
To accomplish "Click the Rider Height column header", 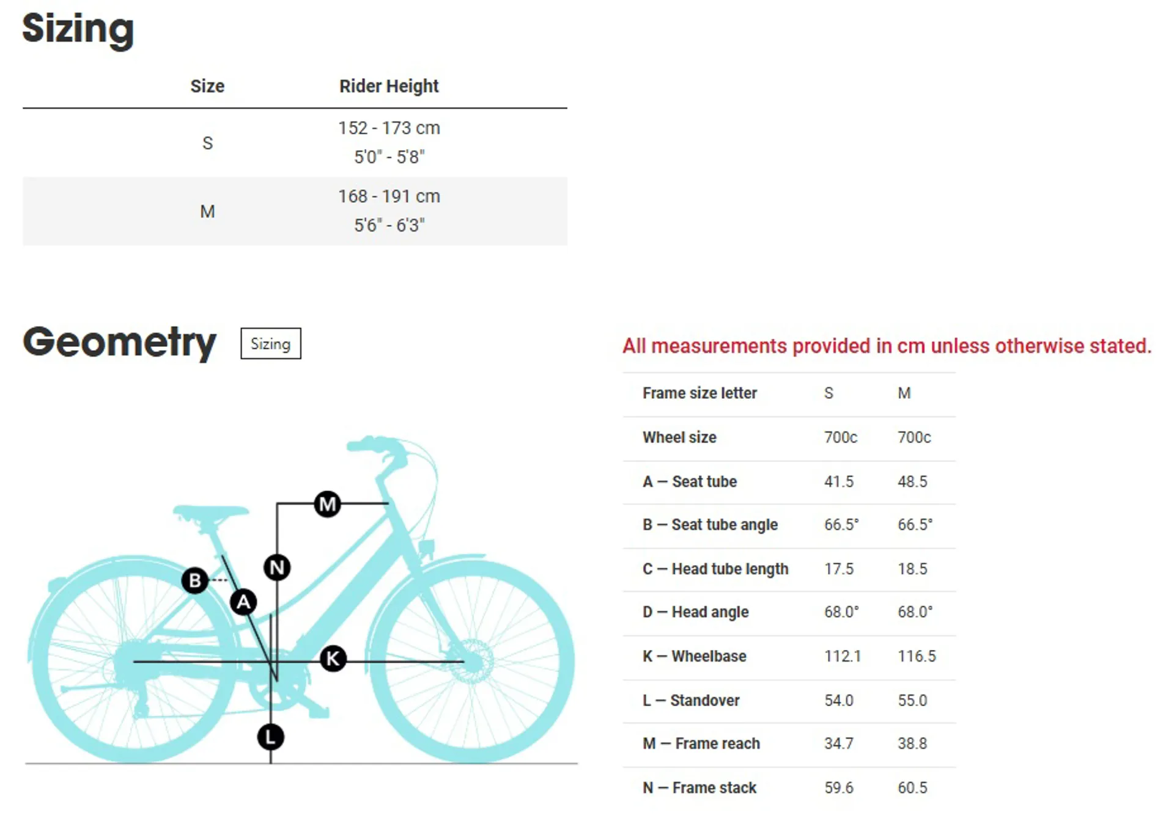I will click(x=389, y=86).
